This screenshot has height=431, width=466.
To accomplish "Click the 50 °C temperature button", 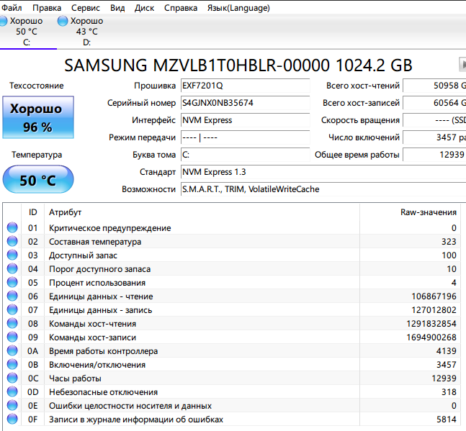I will [x=37, y=180].
